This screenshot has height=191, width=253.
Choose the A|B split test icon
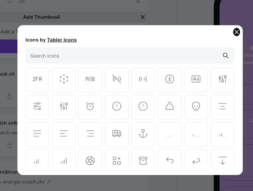[x=90, y=80]
